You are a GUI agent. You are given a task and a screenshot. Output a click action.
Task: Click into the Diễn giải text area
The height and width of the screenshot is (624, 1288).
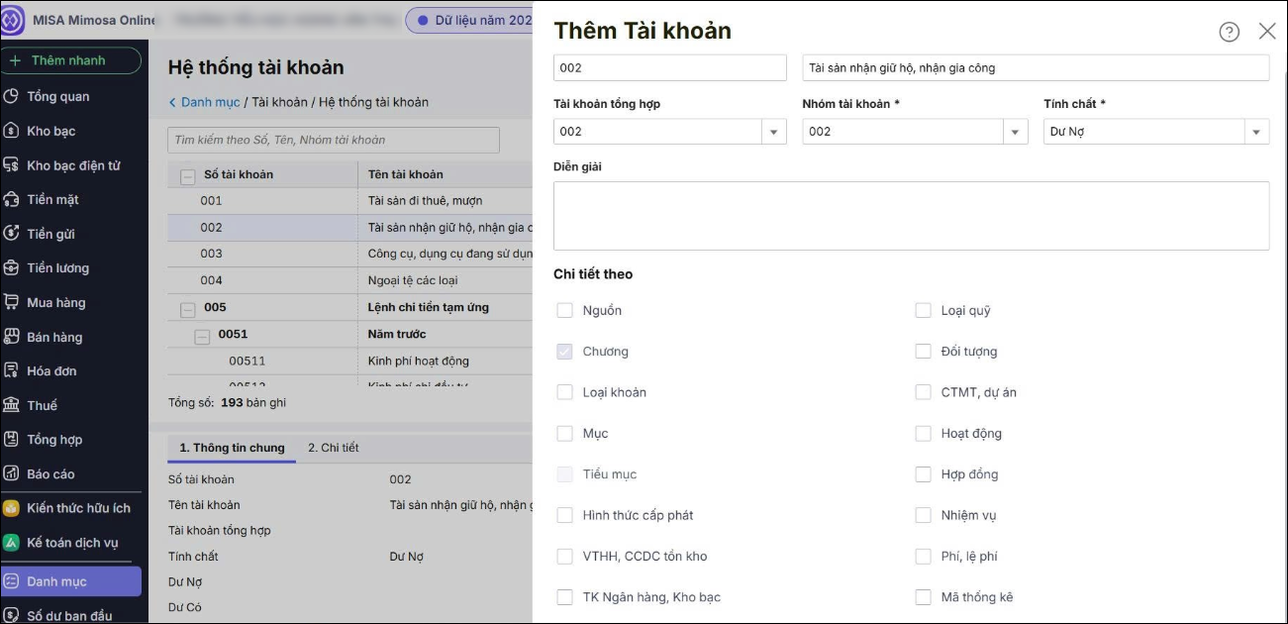coord(911,216)
